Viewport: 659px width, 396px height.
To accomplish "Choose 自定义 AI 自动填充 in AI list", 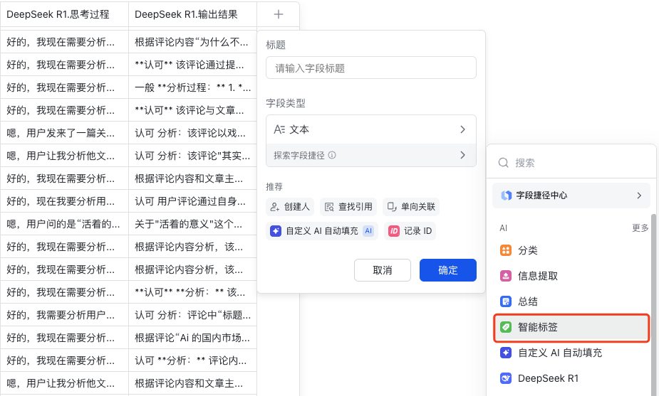I will click(571, 353).
